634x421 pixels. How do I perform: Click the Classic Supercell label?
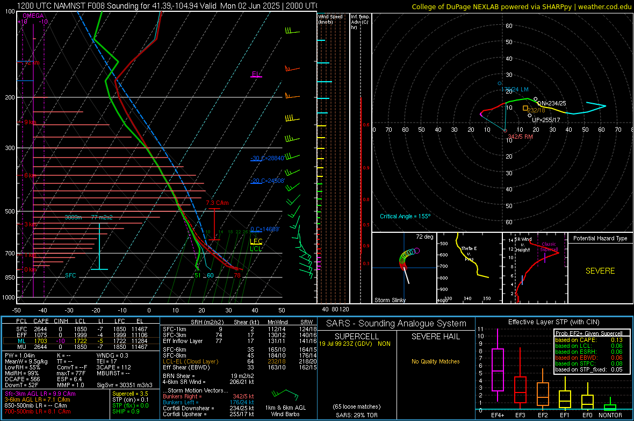tap(549, 247)
